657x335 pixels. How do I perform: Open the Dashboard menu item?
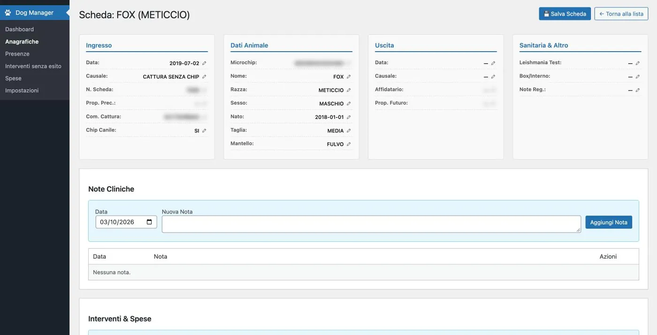[19, 29]
